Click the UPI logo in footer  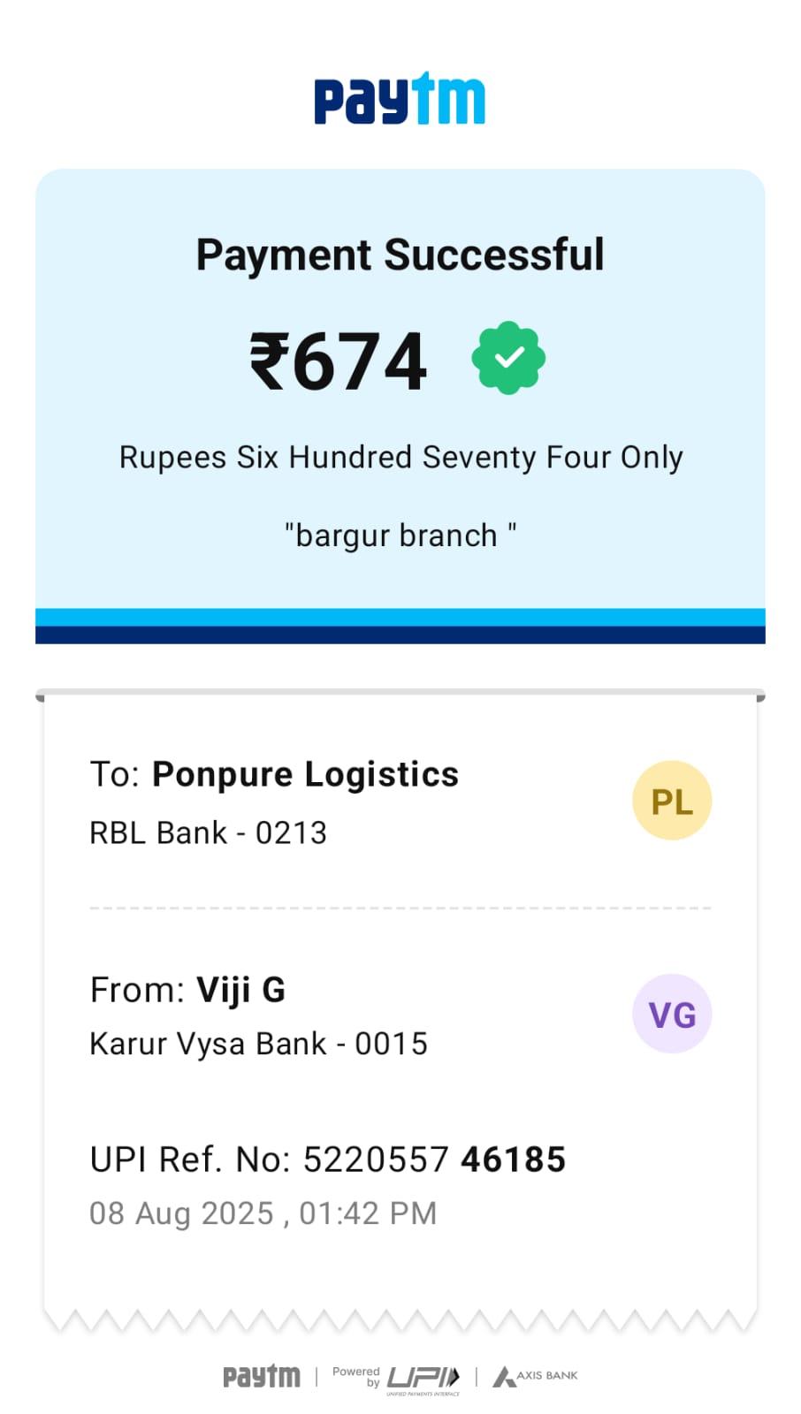[424, 1378]
